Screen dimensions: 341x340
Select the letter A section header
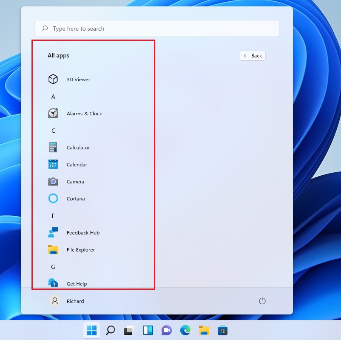(53, 97)
